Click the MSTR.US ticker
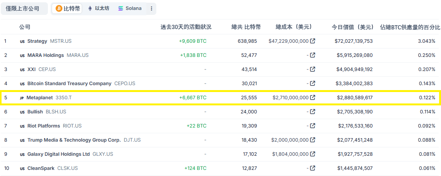441x176 pixels. (x=61, y=41)
